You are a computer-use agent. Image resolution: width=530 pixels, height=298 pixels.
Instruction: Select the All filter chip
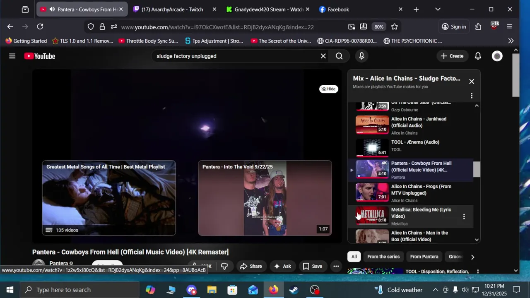pos(354,257)
